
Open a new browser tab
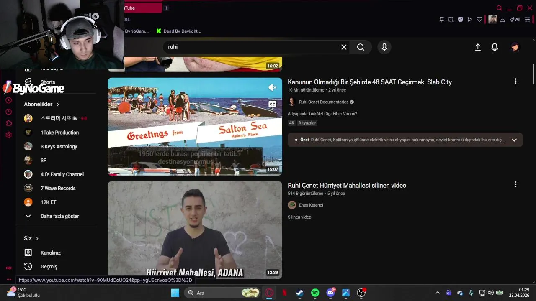coord(166,8)
